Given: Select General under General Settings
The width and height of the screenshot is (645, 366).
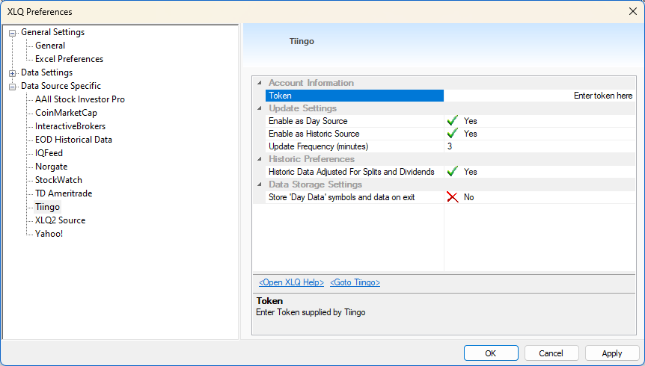Looking at the screenshot, I should pyautogui.click(x=50, y=46).
